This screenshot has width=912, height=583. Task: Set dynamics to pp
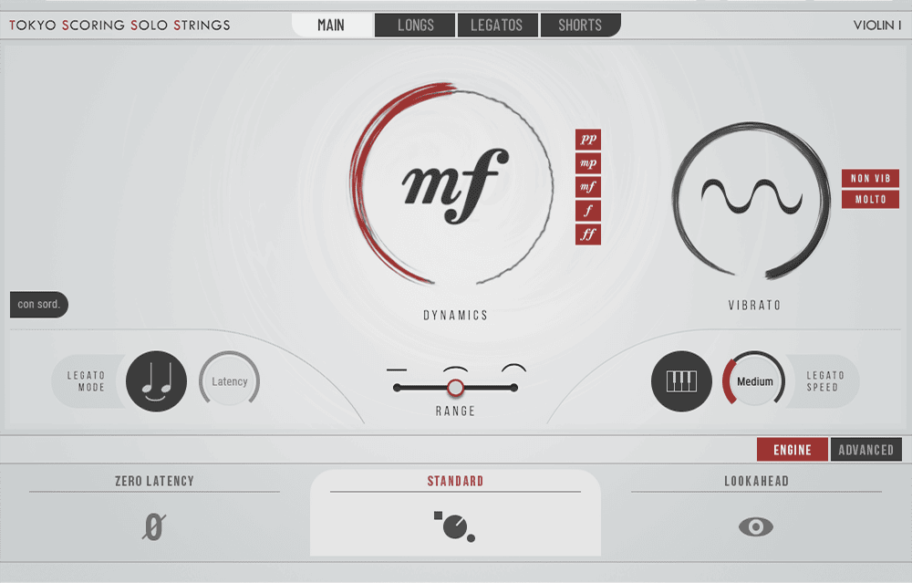click(x=588, y=140)
